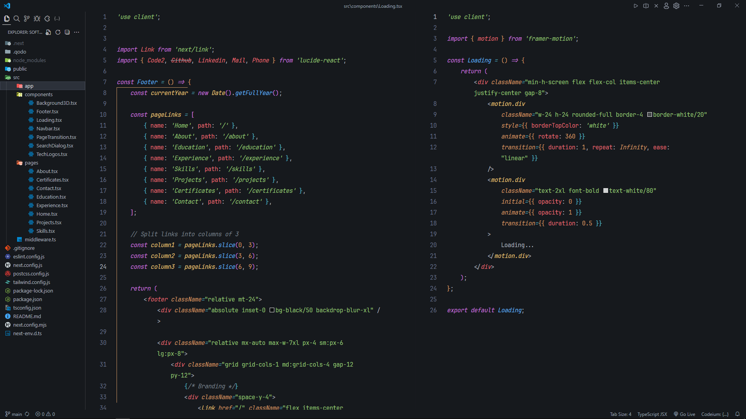This screenshot has height=419, width=746.
Task: Refresh the Explorer file tree
Action: (x=58, y=32)
